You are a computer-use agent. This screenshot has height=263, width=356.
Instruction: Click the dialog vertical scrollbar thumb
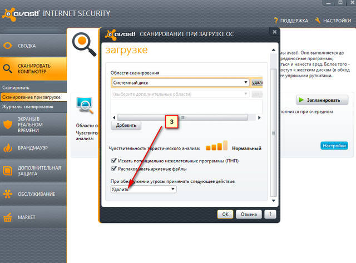click(x=274, y=133)
